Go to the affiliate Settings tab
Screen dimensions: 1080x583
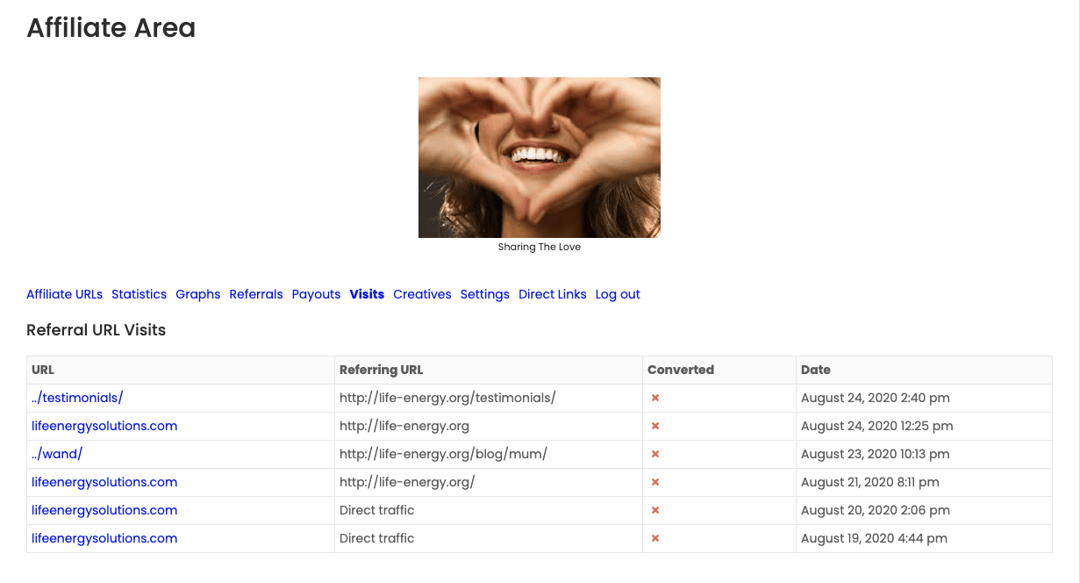click(x=485, y=294)
